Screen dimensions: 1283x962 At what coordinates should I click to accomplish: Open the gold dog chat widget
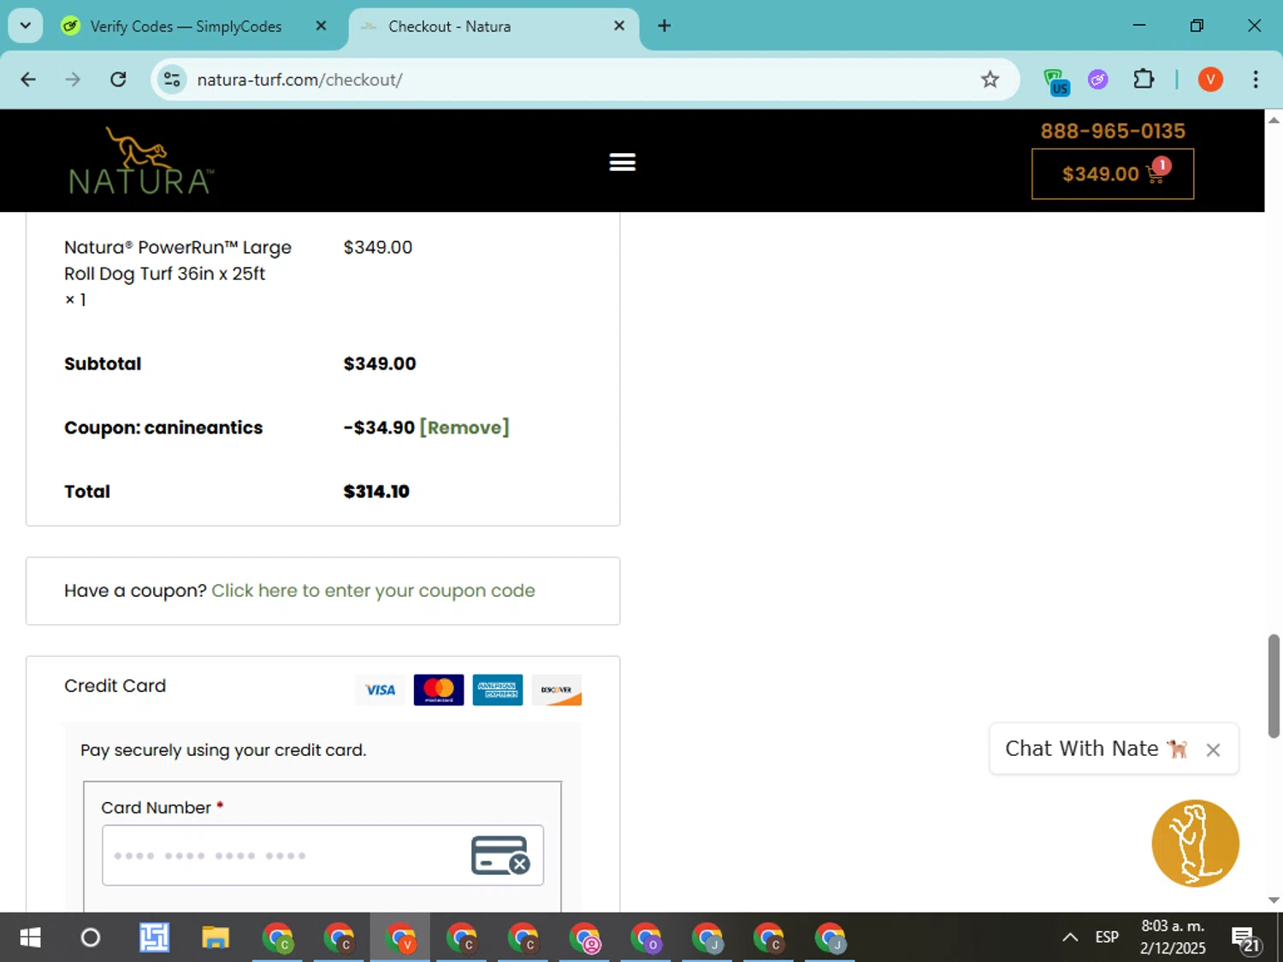pos(1195,843)
